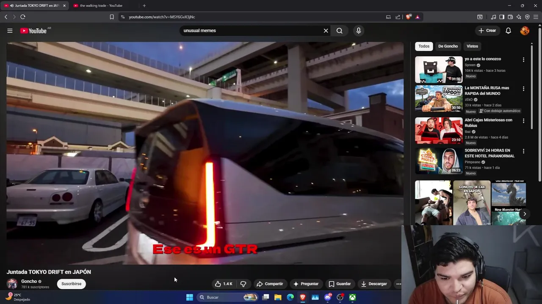Click the install/cast icon in address bar
This screenshot has width=542, height=304.
tap(388, 17)
